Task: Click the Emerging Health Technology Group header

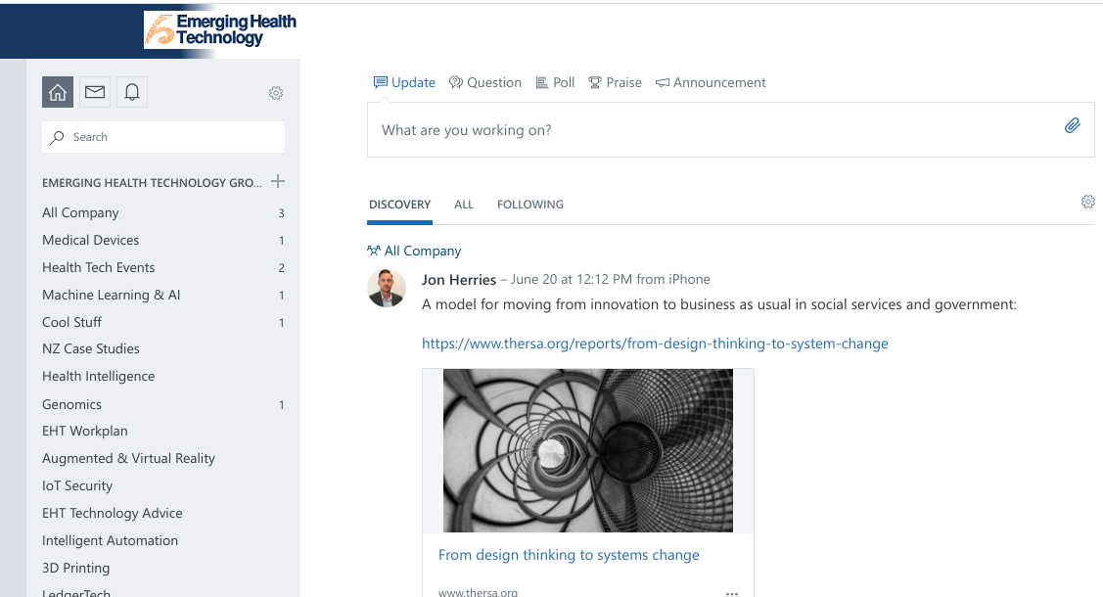Action: click(152, 183)
